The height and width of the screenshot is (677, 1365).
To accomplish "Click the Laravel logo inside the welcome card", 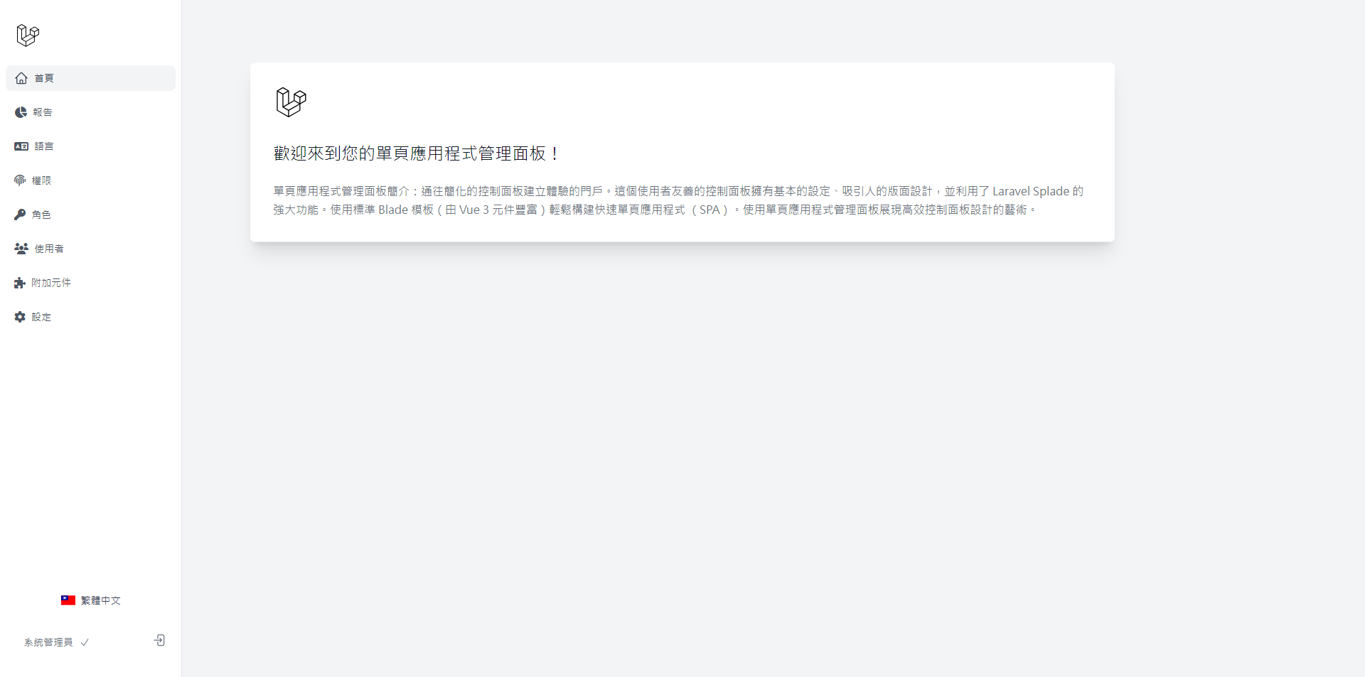I will [290, 102].
